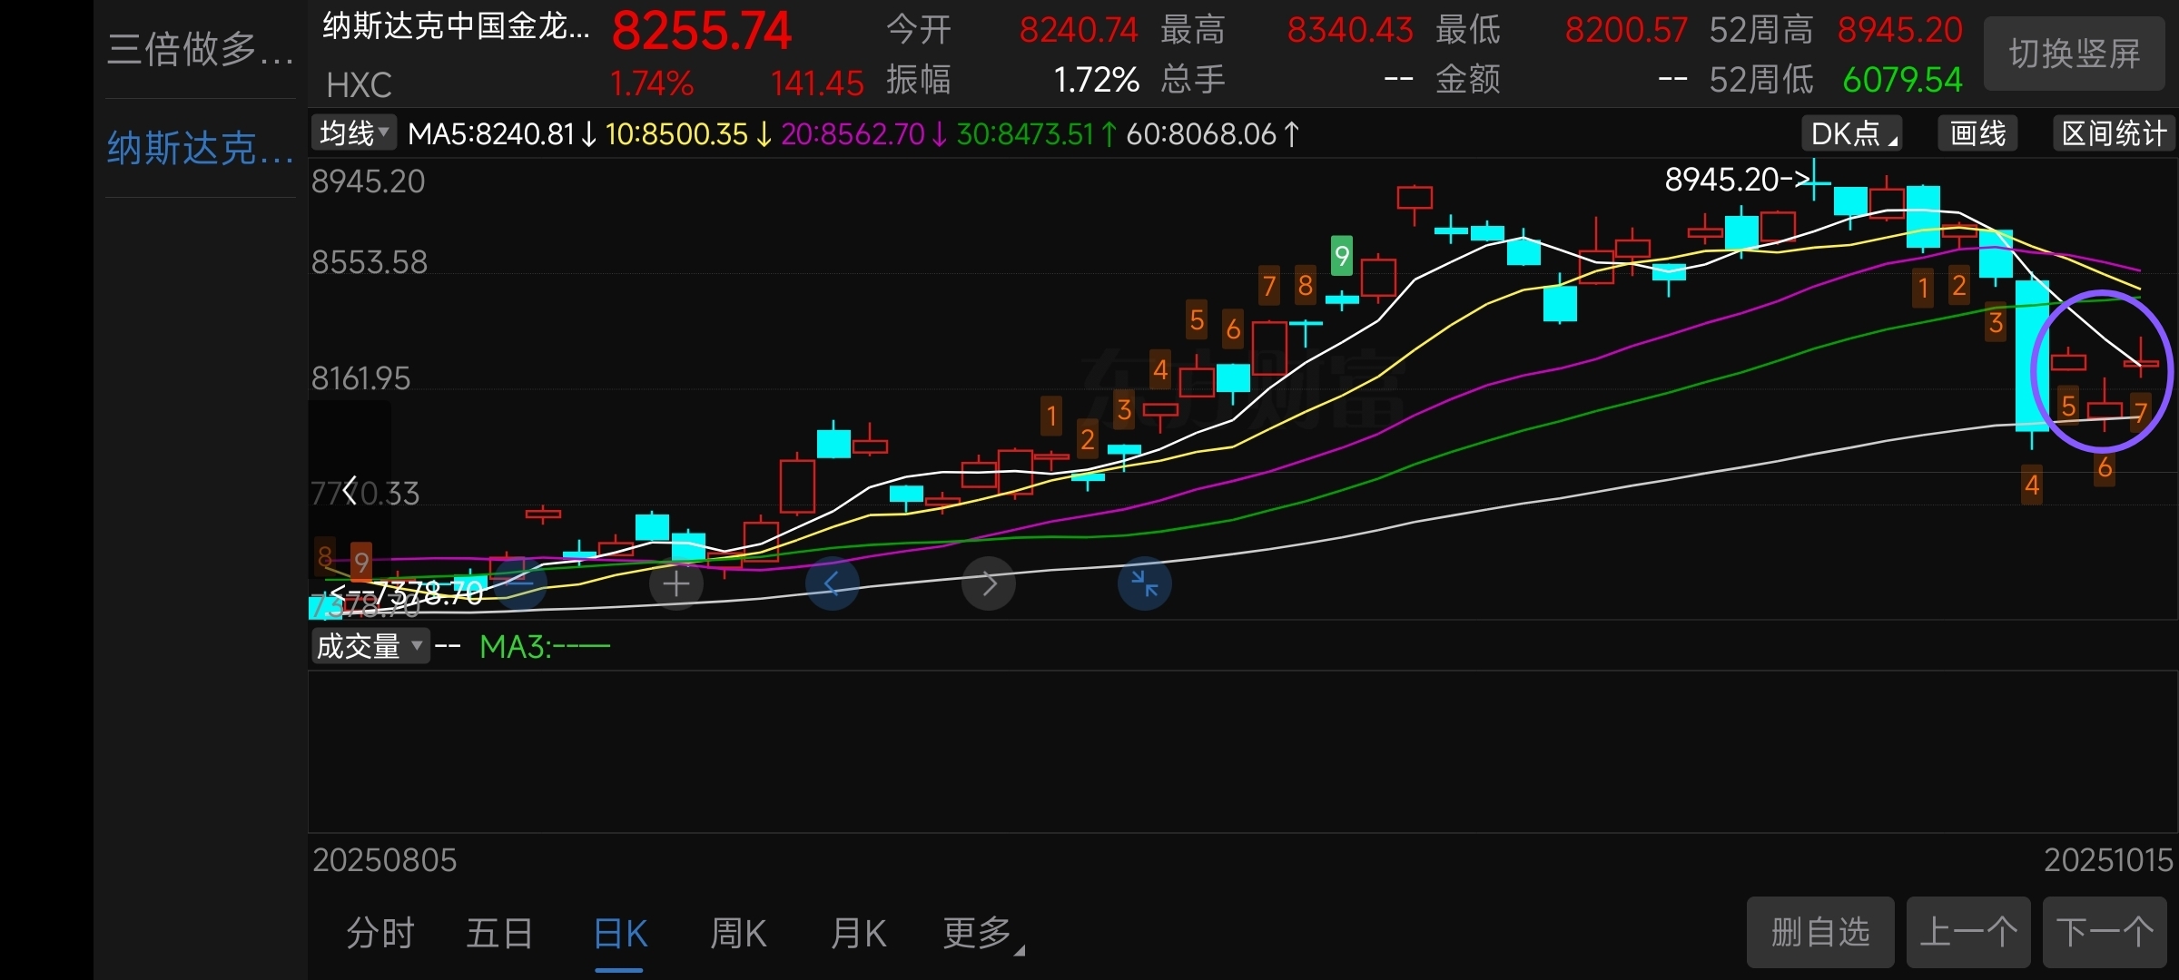Select 三倍做多 in the left list
This screenshot has height=980, width=2179.
coord(200,49)
